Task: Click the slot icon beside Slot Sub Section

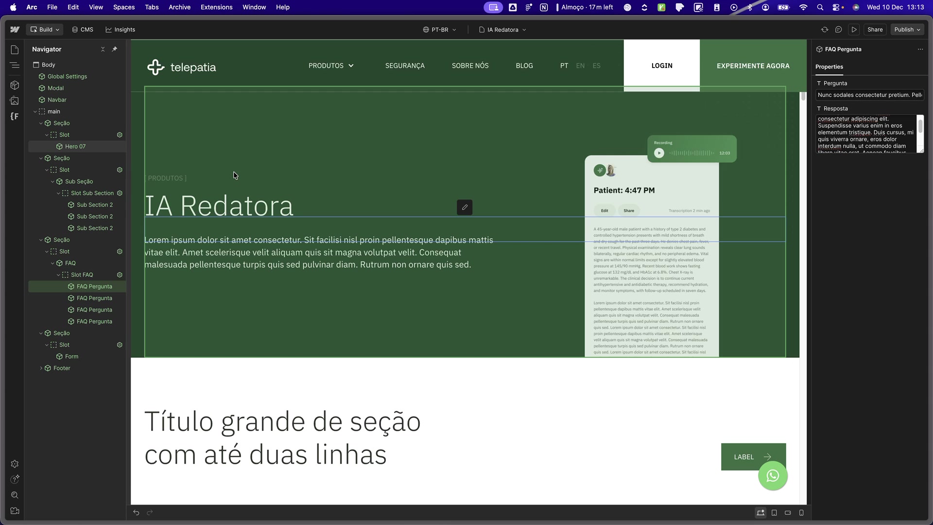Action: point(120,193)
